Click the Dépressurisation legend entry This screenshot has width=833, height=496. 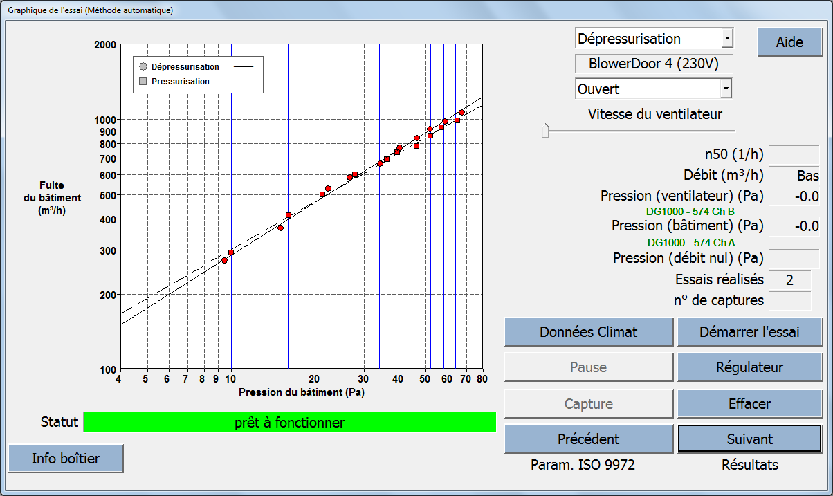[197, 67]
